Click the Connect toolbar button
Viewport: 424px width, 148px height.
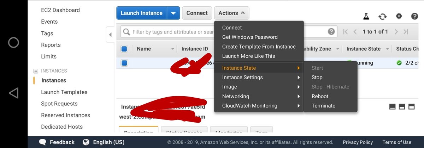click(x=197, y=13)
